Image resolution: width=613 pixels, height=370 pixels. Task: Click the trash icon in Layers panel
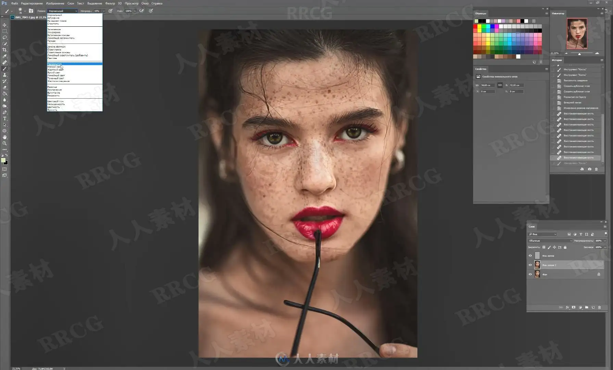[x=599, y=307]
